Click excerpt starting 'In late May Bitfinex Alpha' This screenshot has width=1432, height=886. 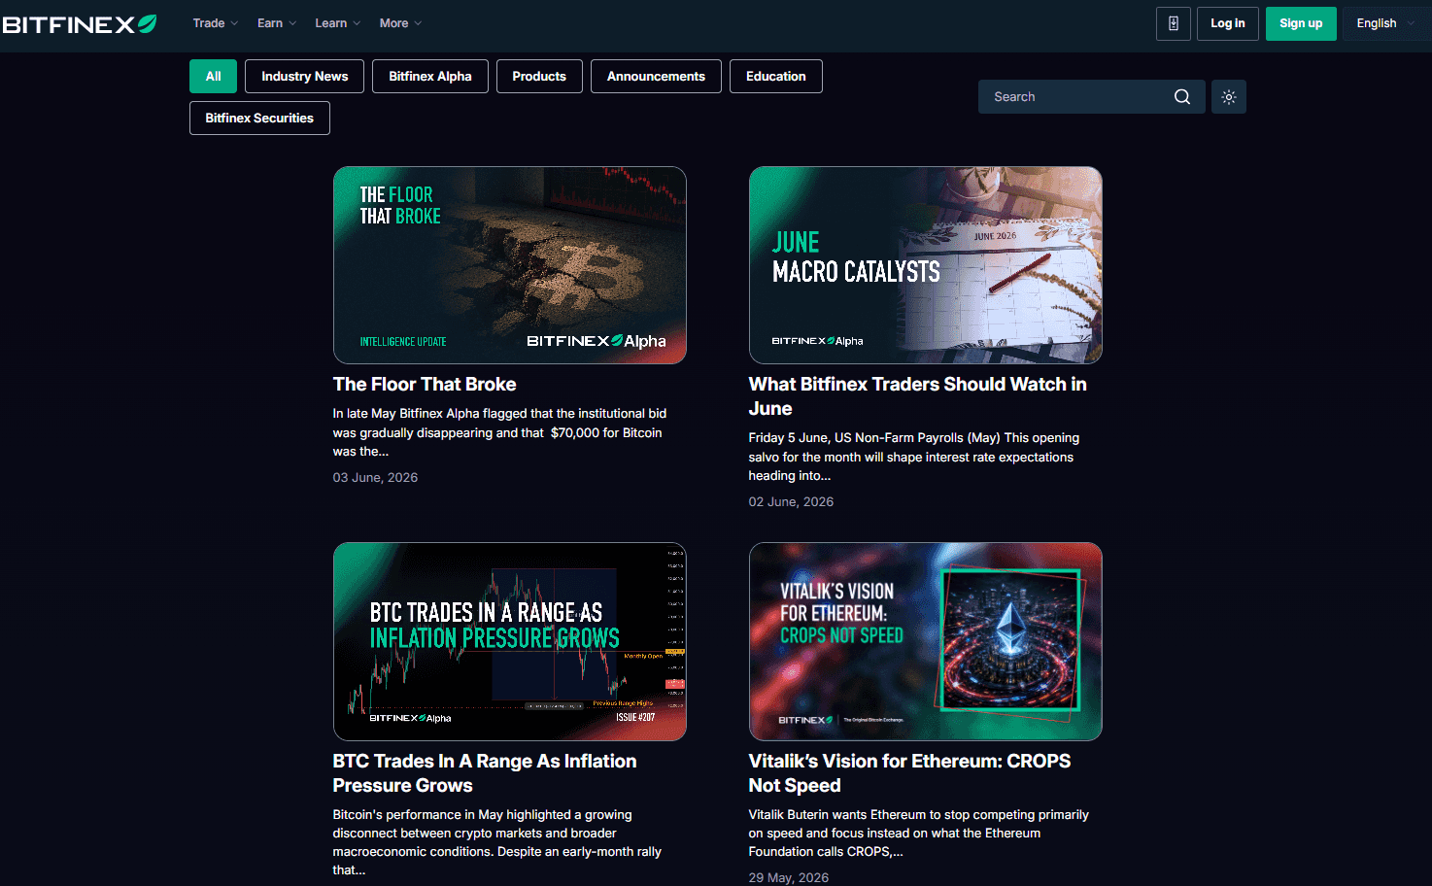pyautogui.click(x=499, y=432)
